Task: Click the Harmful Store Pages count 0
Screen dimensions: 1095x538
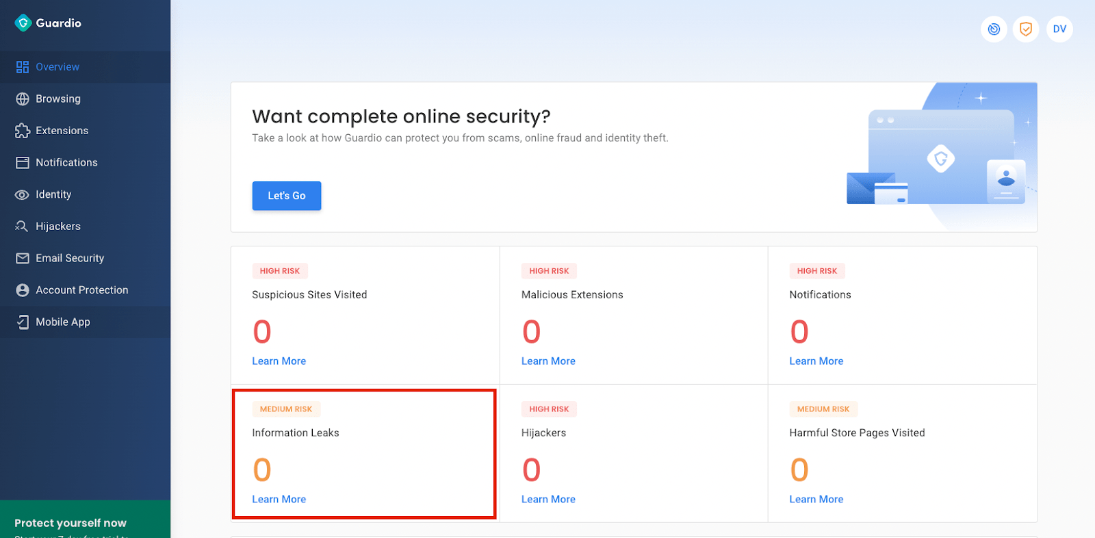Action: click(x=799, y=470)
